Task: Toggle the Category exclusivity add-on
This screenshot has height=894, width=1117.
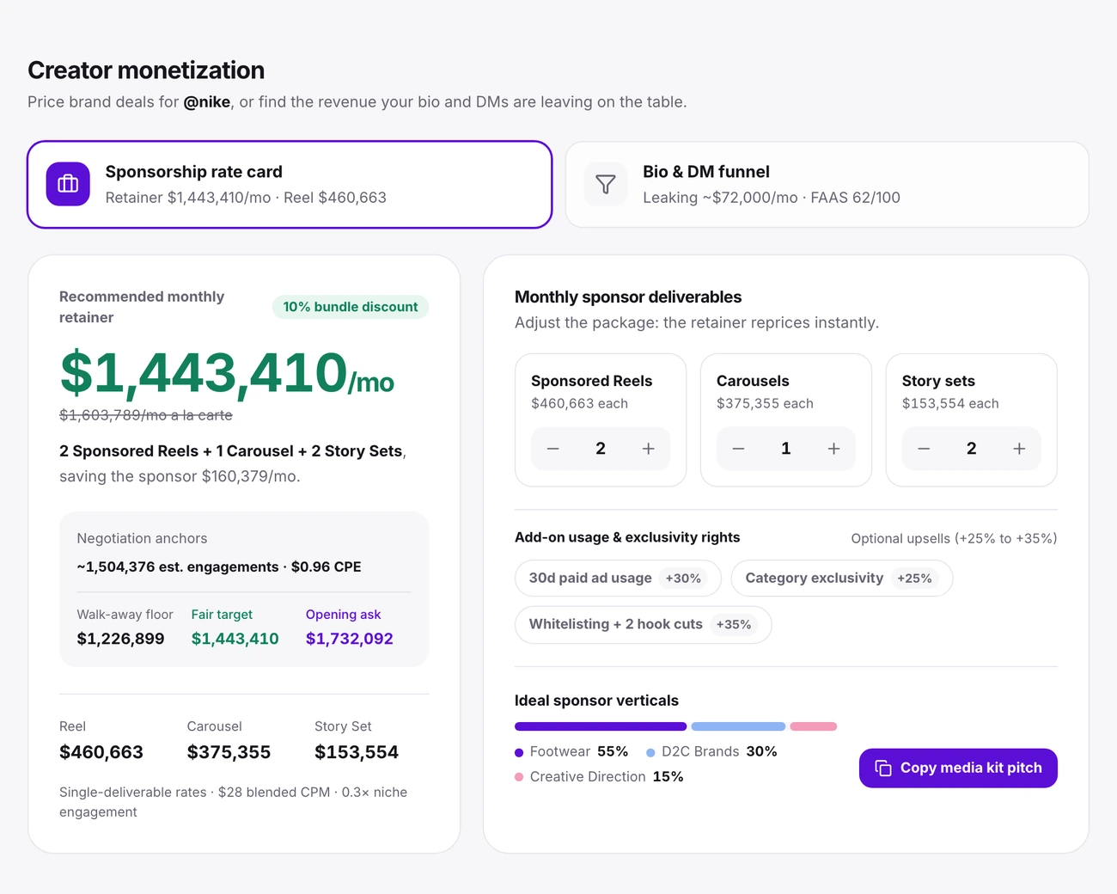Action: pos(842,579)
